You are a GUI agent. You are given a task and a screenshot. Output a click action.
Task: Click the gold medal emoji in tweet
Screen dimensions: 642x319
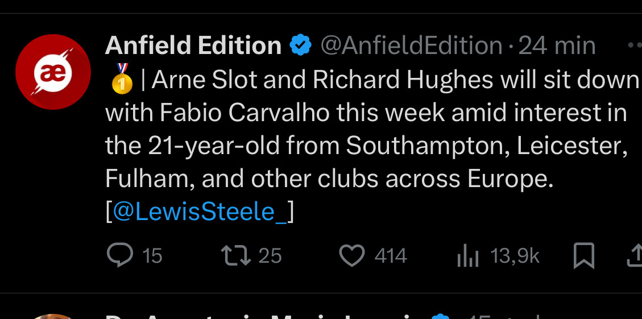121,80
